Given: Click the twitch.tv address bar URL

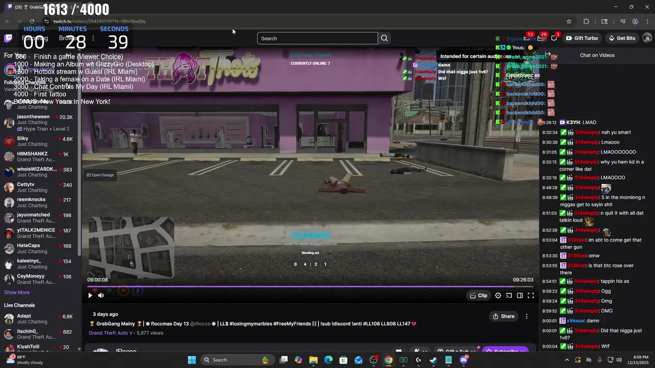Looking at the screenshot, I should click(100, 21).
